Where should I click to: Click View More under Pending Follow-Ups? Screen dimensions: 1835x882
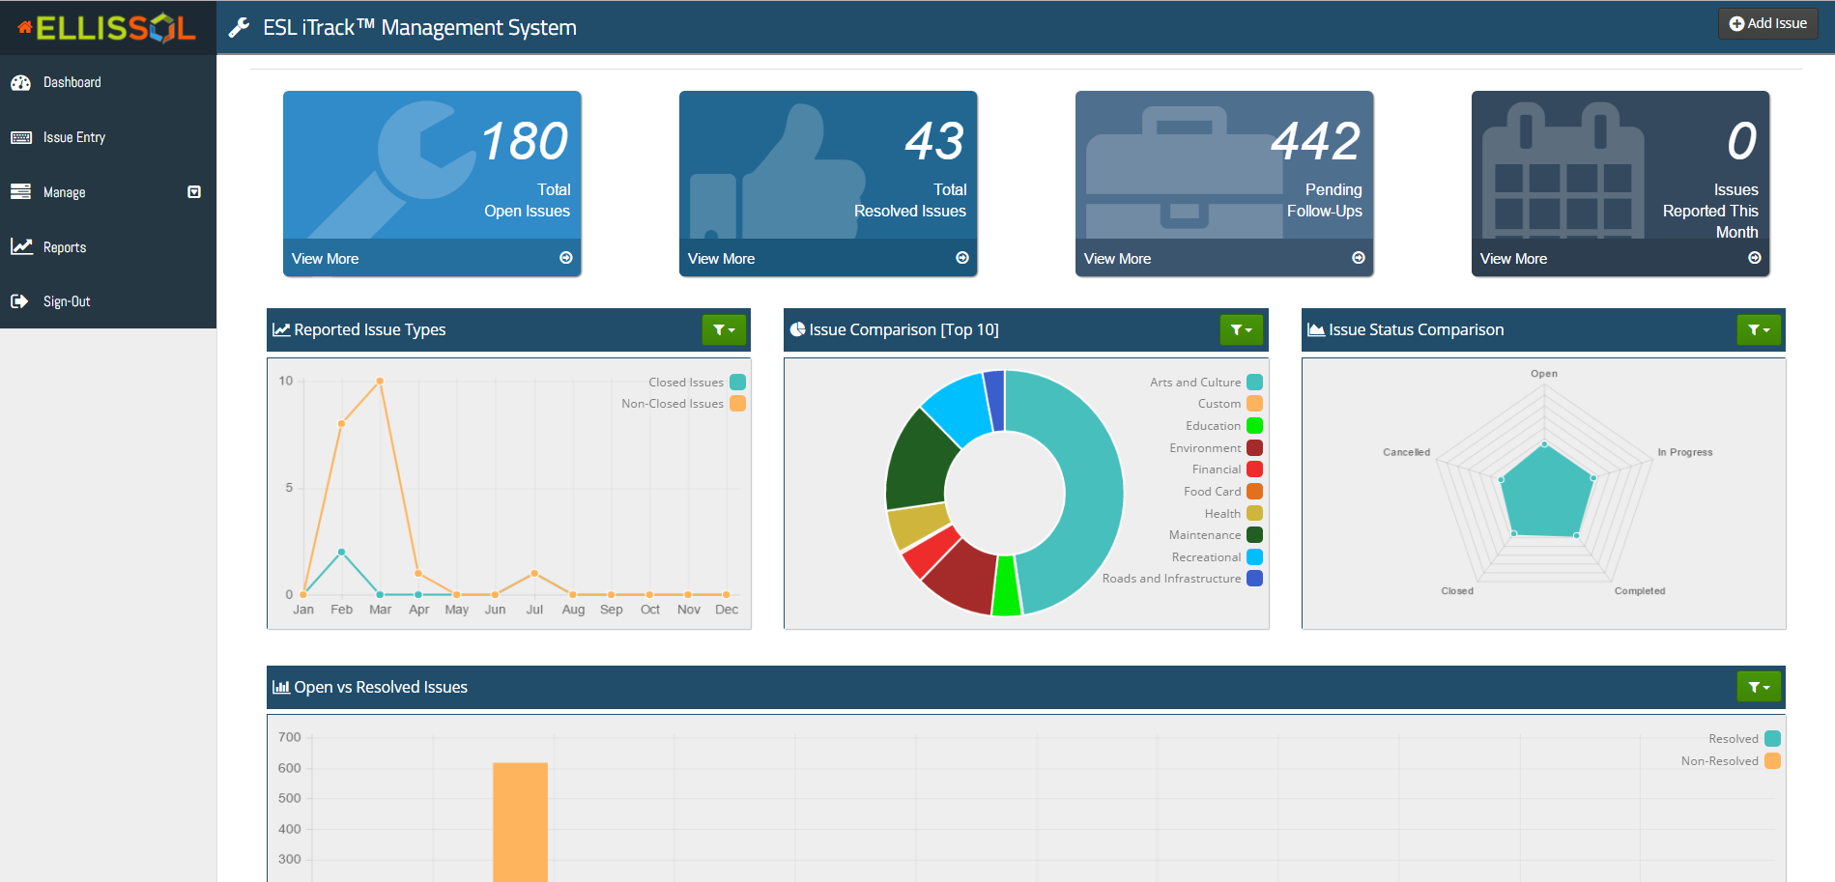coord(1117,259)
